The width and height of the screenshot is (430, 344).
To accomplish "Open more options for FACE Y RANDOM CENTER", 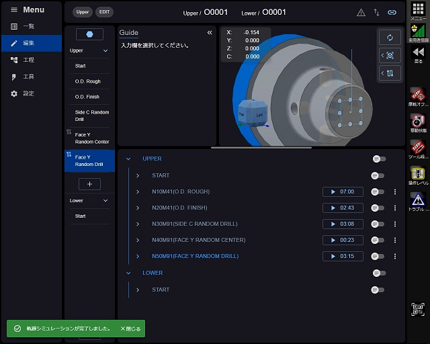I will tap(395, 240).
